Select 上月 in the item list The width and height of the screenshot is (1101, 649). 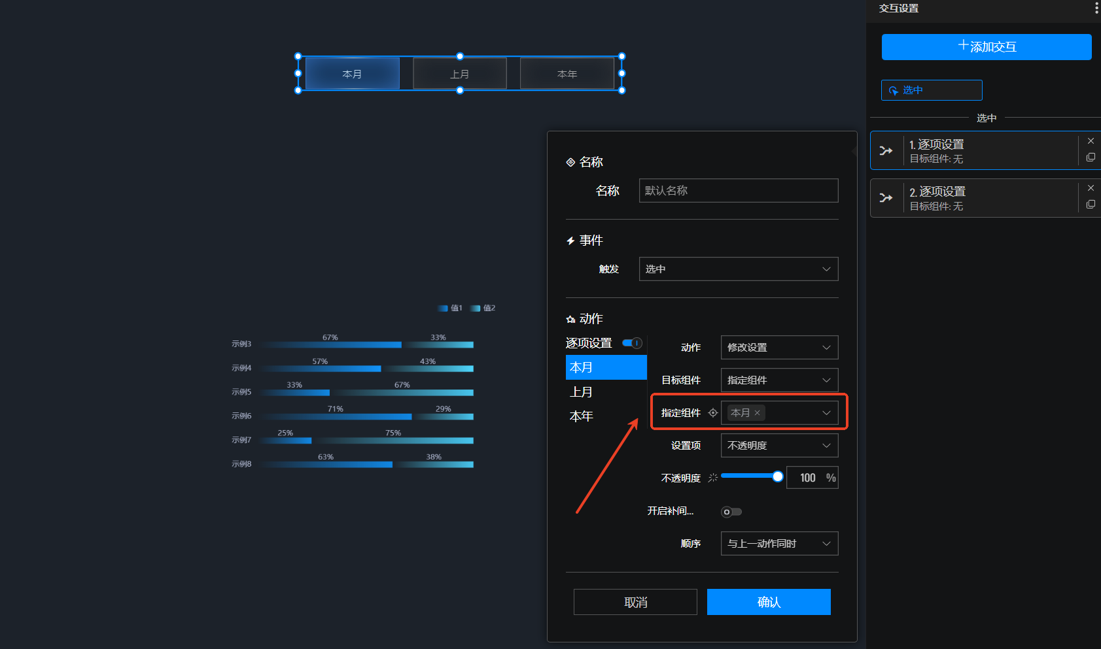(582, 392)
